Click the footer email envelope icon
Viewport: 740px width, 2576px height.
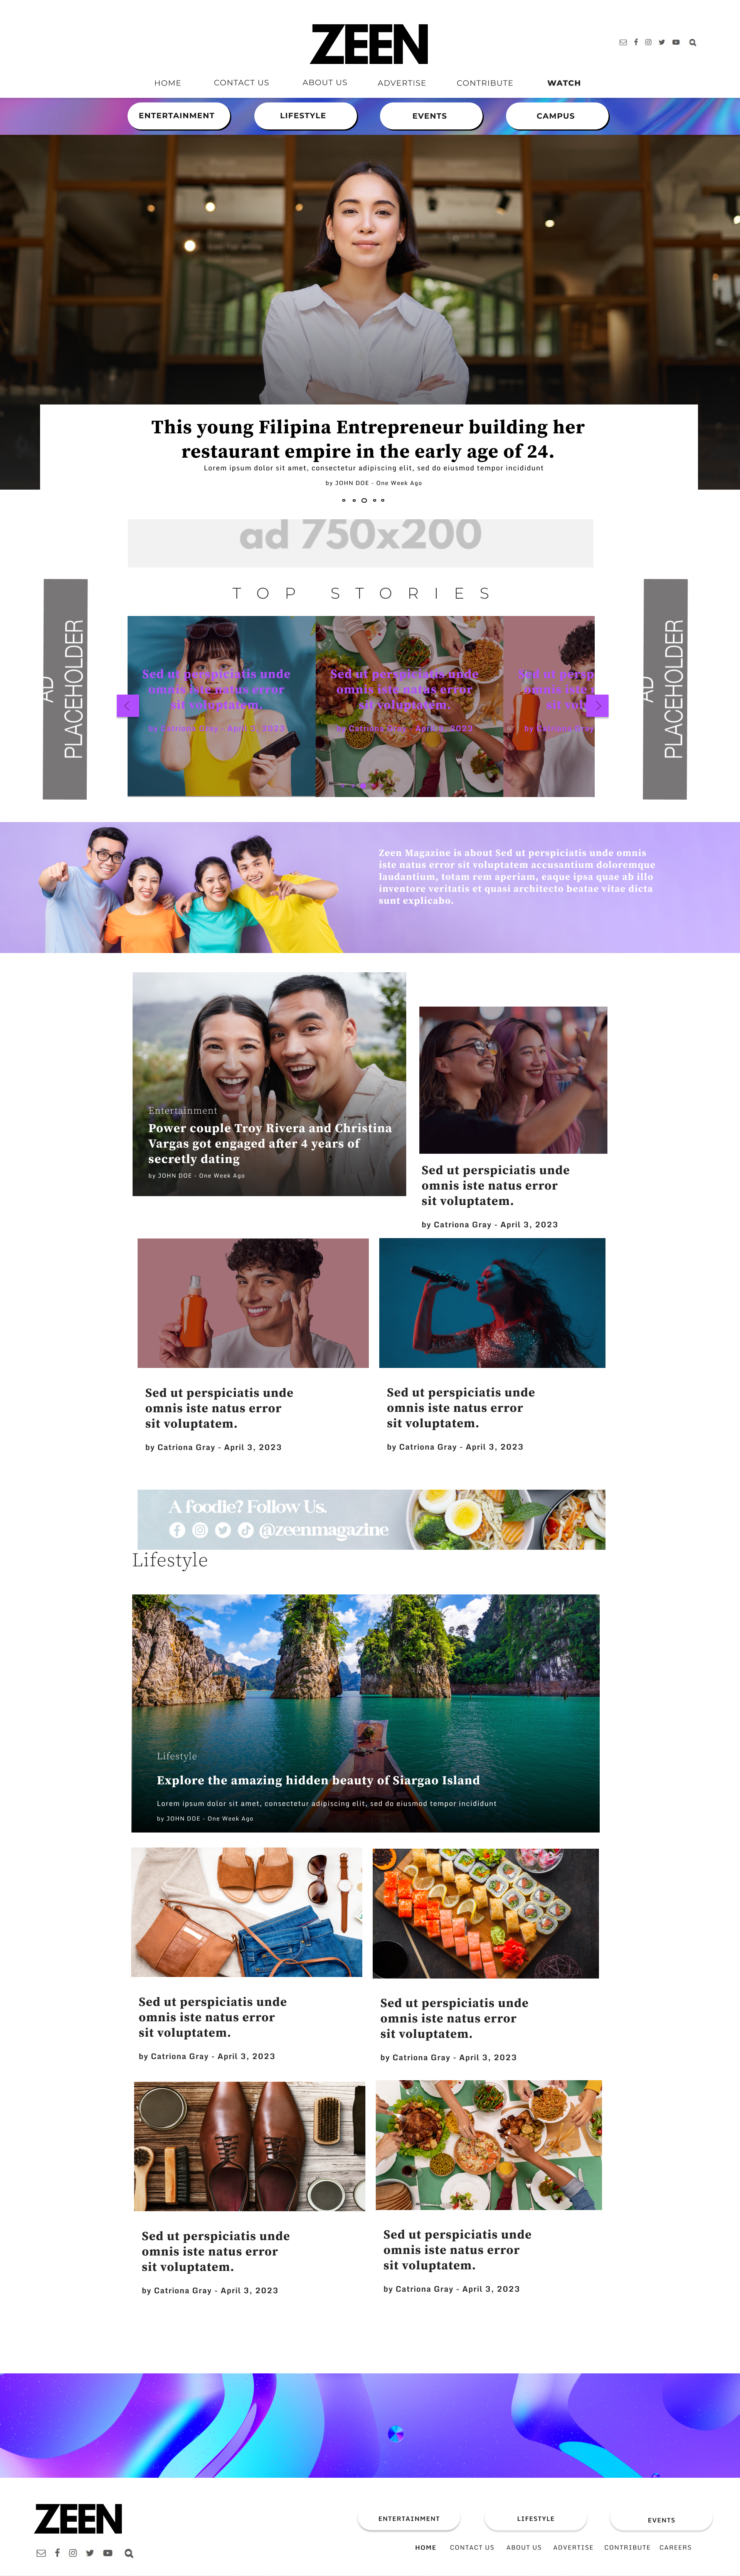41,2553
